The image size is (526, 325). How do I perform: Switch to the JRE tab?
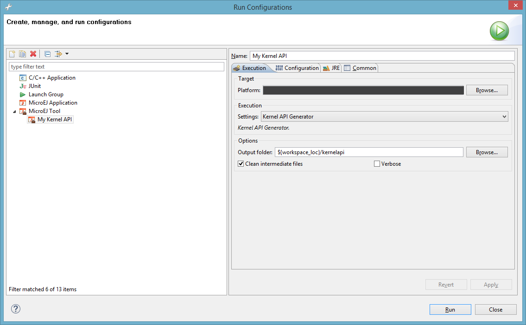331,68
